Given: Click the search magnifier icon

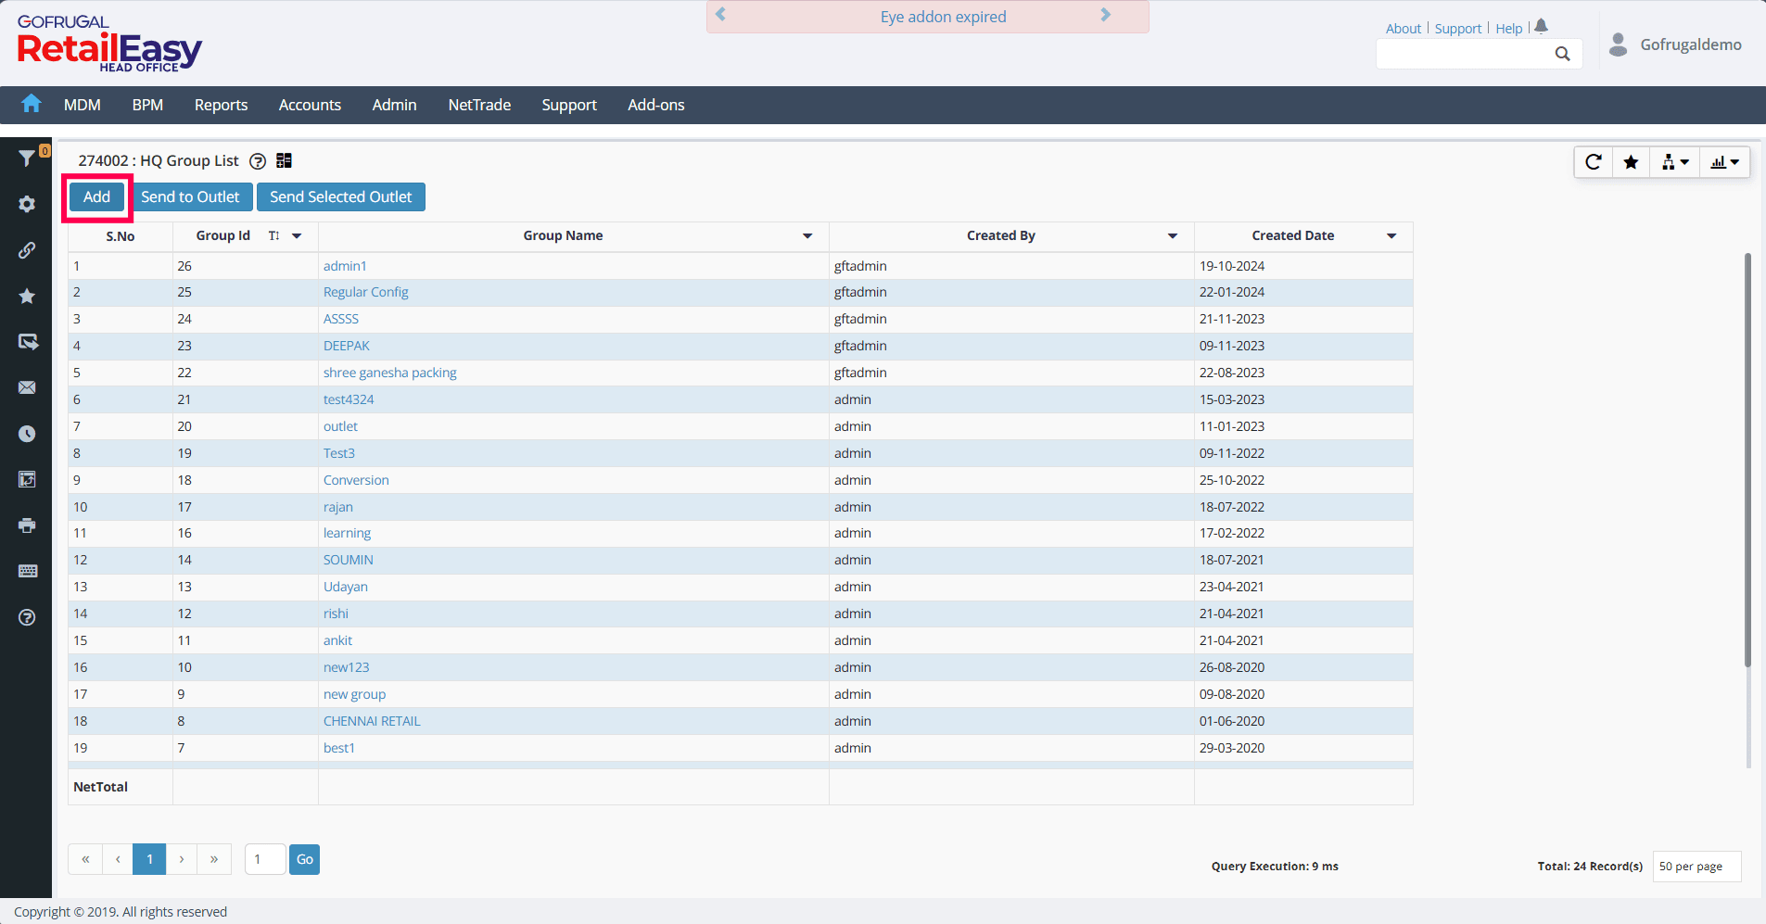Looking at the screenshot, I should (x=1562, y=54).
